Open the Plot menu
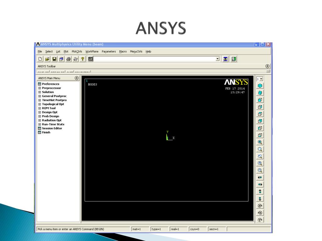322x241 pixels. (x=66, y=51)
